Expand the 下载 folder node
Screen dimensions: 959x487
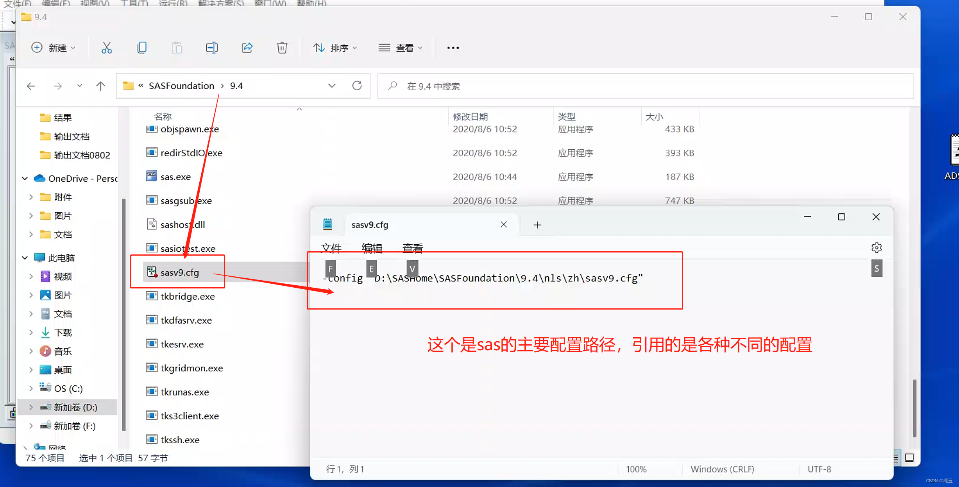[x=31, y=333]
